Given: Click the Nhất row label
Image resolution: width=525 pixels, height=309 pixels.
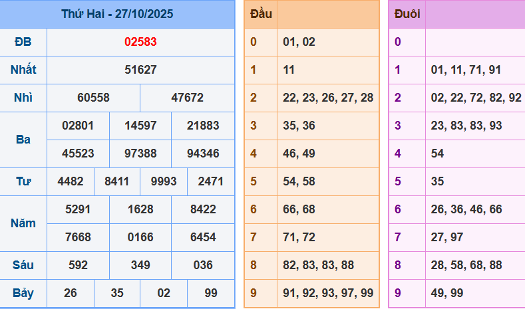Looking at the screenshot, I should tap(23, 70).
